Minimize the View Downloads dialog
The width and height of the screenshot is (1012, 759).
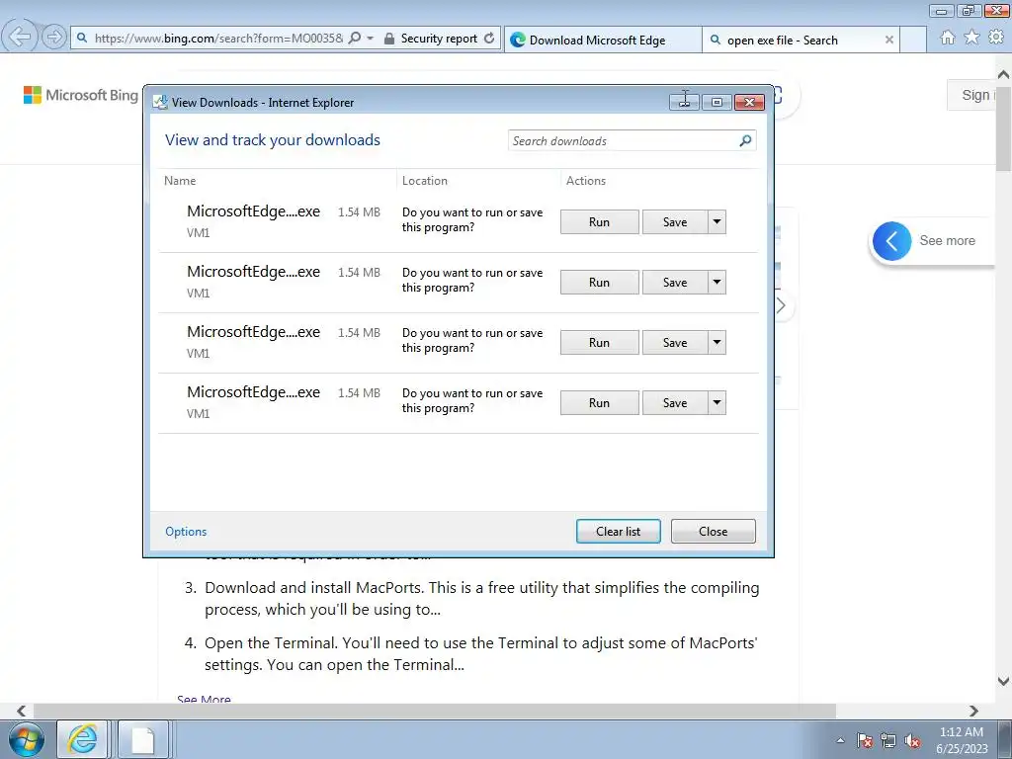pos(684,102)
